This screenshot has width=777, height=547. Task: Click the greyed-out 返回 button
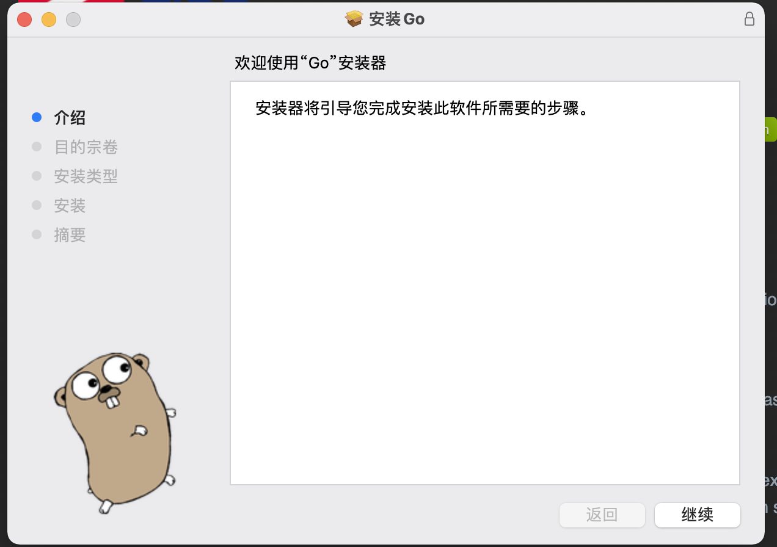[602, 515]
